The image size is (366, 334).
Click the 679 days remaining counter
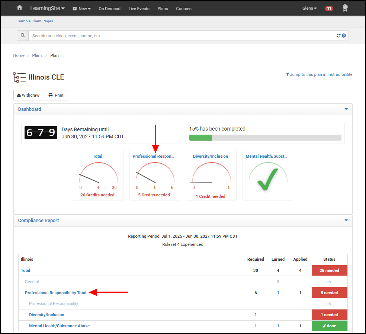click(41, 132)
